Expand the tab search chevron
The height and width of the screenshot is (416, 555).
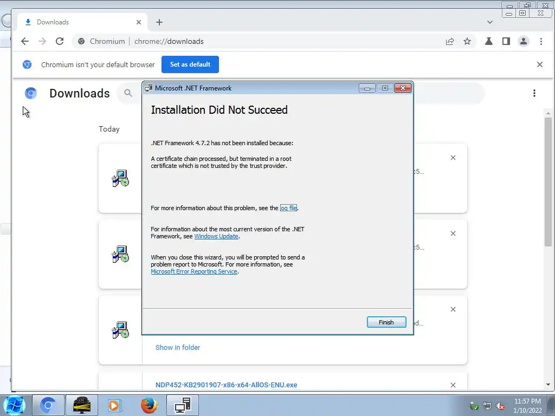tap(490, 22)
